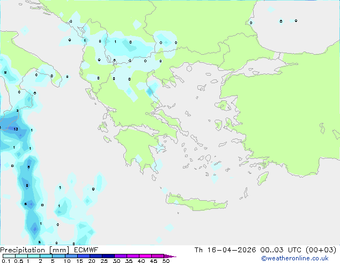The image size is (340, 263).
Task: Pick the 15–20 mm legend color box
Action: pyautogui.click(x=83, y=256)
